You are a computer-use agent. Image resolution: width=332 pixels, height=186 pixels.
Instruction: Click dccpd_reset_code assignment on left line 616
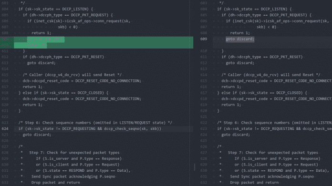pyautogui.click(x=82, y=81)
